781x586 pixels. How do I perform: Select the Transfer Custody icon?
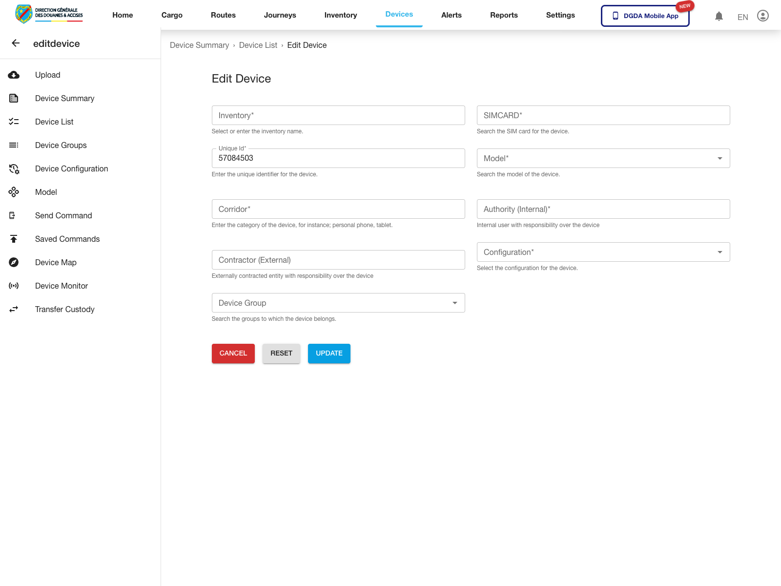pyautogui.click(x=14, y=309)
